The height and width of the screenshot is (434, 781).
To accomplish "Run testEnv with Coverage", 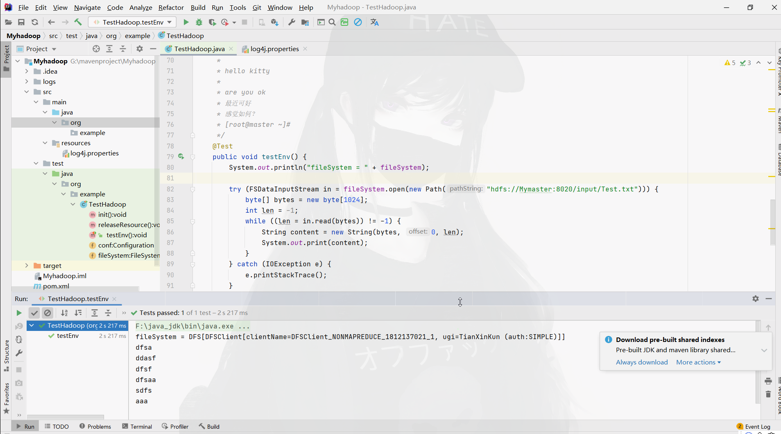I will tap(213, 22).
